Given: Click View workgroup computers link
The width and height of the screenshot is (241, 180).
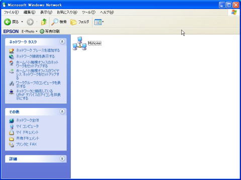Looking at the screenshot, I should 38,84.
